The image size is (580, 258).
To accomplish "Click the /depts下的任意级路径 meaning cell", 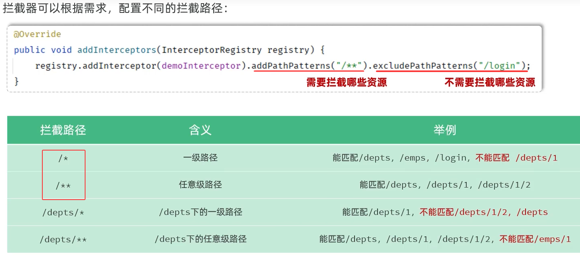I will click(200, 239).
